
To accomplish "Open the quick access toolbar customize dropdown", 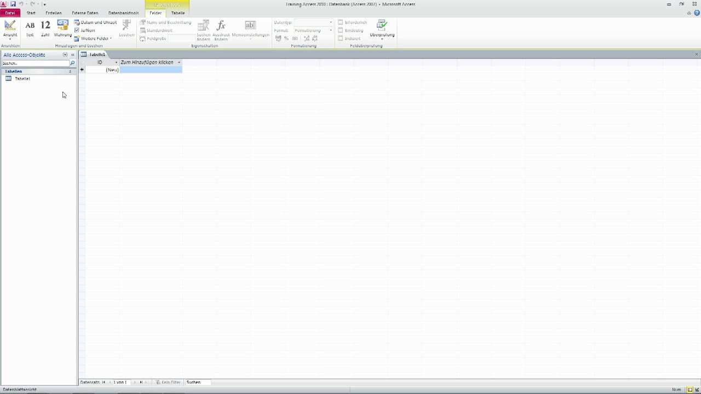I will 44,4.
